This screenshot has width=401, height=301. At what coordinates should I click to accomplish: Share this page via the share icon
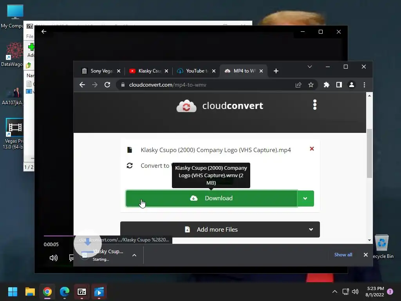[x=298, y=85]
